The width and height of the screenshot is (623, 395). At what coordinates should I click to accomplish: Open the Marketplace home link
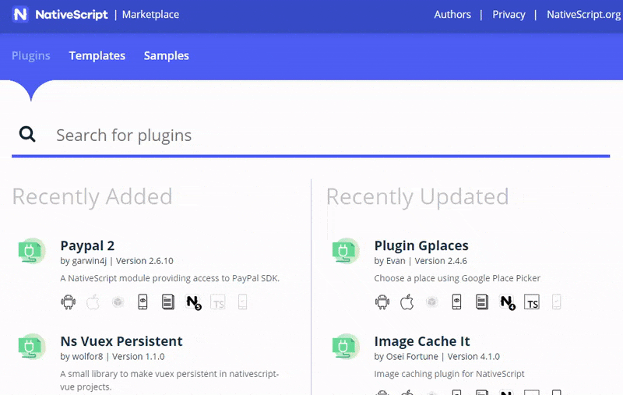point(150,15)
